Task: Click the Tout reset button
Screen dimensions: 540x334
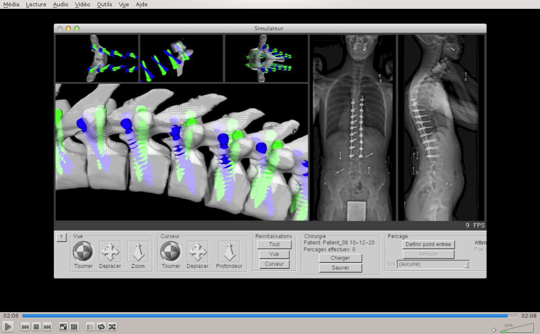Action: [274, 244]
